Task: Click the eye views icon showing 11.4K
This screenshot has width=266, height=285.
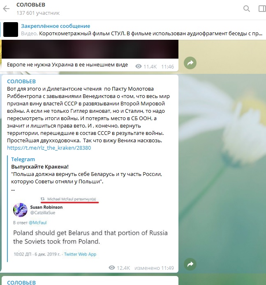Action: click(139, 66)
